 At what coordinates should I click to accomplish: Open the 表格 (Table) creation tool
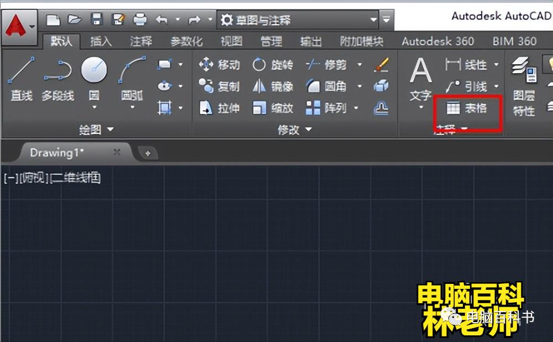tap(468, 108)
